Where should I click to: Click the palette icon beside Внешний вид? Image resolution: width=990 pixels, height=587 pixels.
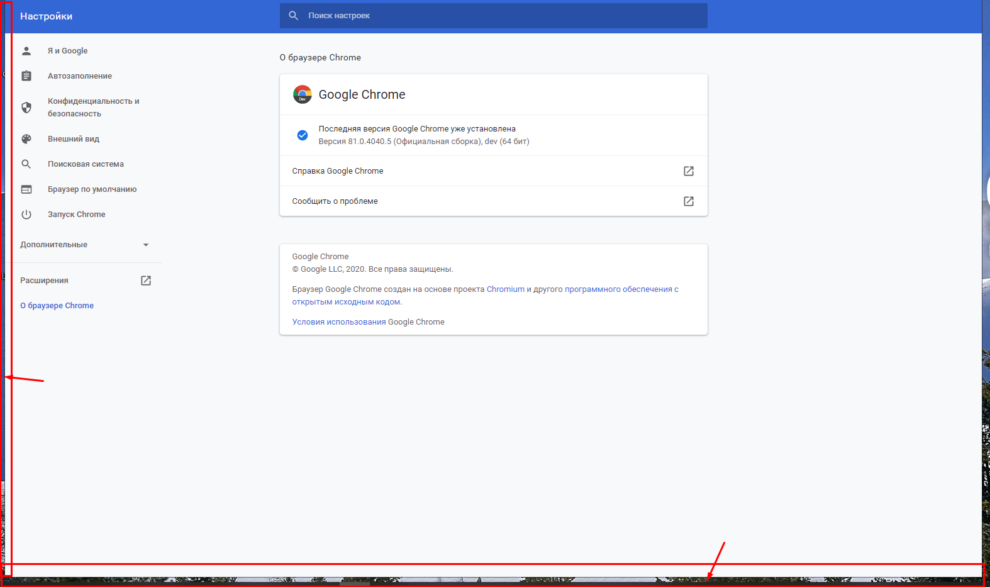tap(26, 139)
